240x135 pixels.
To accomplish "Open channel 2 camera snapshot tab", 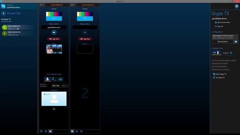I will click(x=81, y=131).
